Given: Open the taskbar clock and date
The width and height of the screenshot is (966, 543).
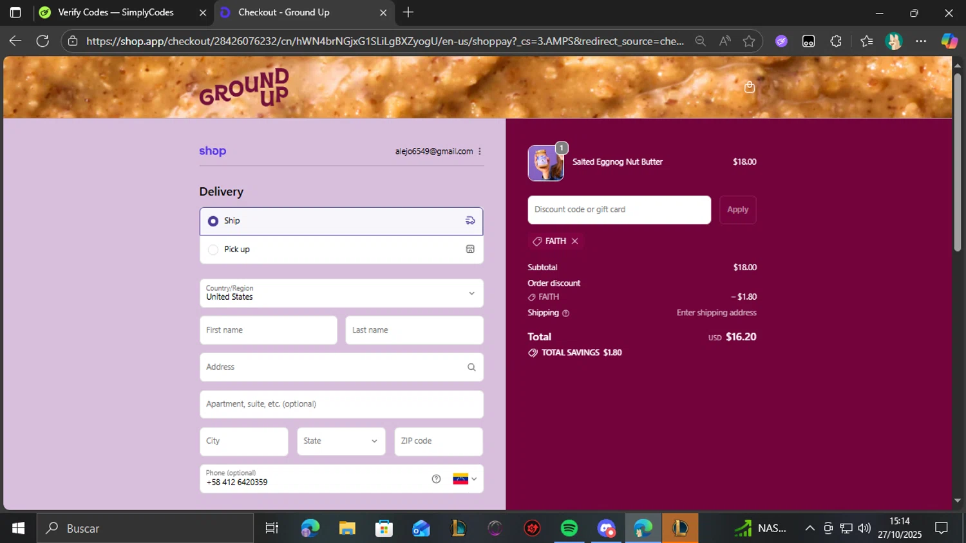Looking at the screenshot, I should 900,528.
